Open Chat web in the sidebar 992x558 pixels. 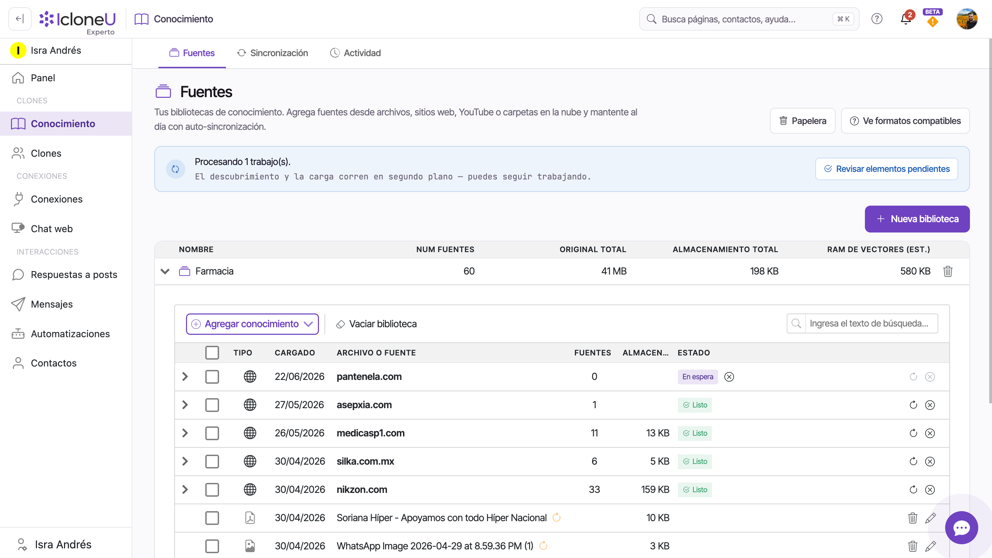click(x=66, y=229)
